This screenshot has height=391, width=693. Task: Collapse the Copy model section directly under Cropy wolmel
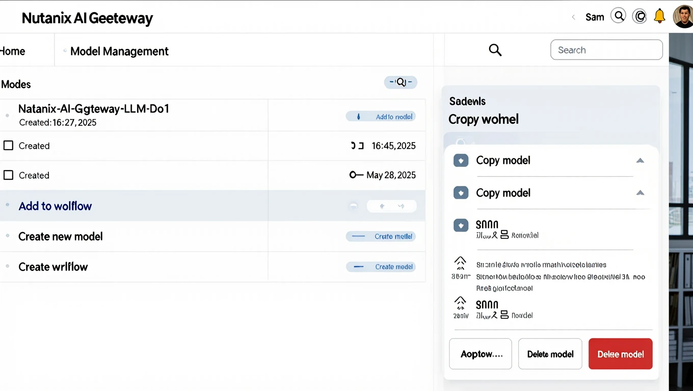[x=640, y=161]
